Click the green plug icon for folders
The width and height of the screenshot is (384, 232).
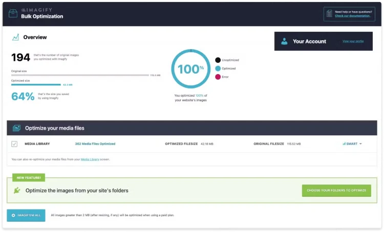click(16, 191)
